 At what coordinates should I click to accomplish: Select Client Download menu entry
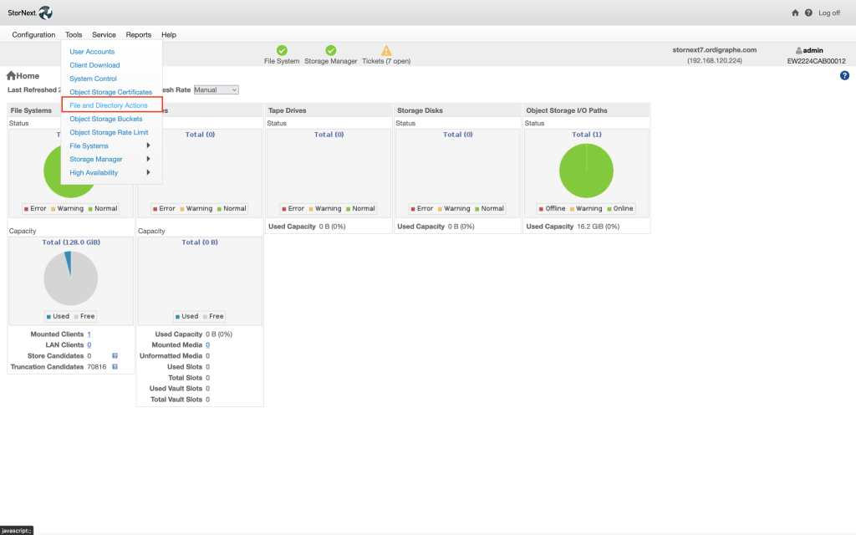pyautogui.click(x=94, y=65)
